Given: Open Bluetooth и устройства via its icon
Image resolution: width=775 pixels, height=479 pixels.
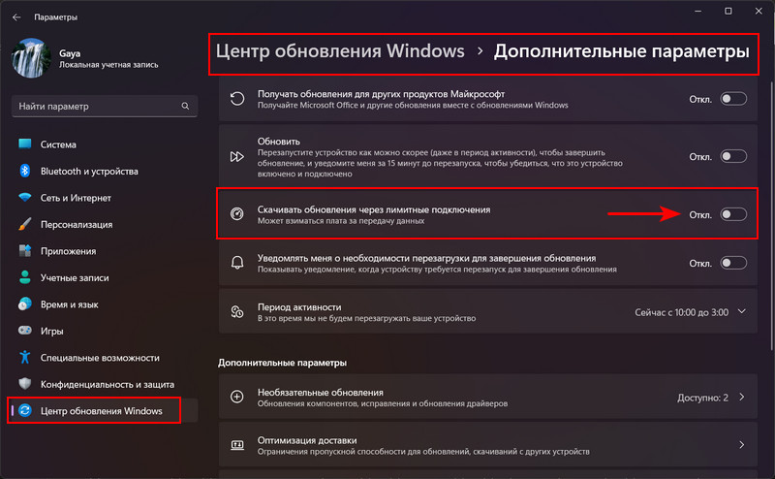Looking at the screenshot, I should pos(25,171).
